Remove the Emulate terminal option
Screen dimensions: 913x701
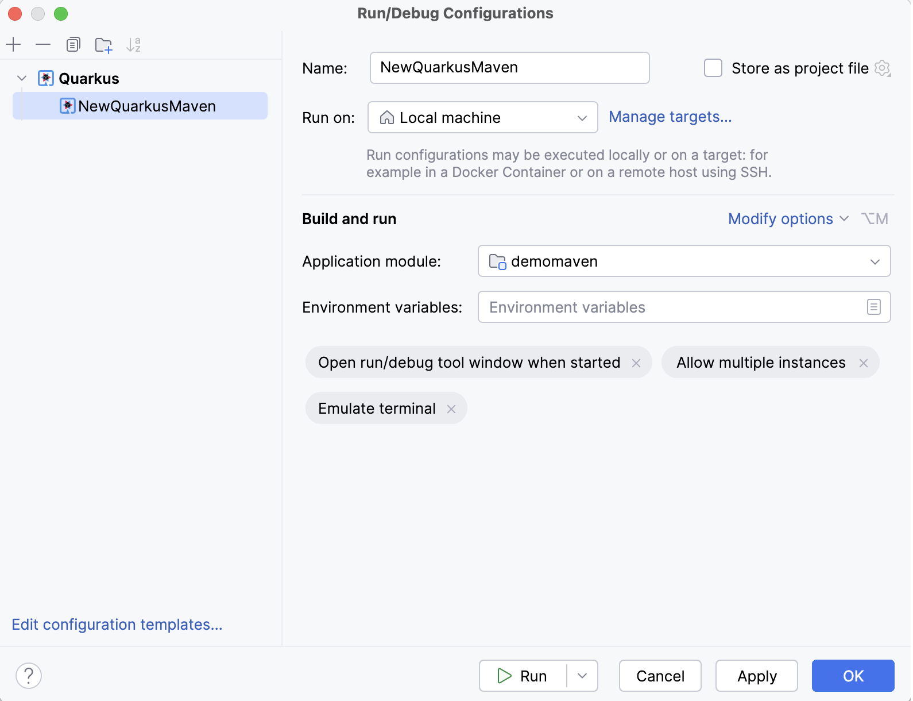pyautogui.click(x=451, y=409)
